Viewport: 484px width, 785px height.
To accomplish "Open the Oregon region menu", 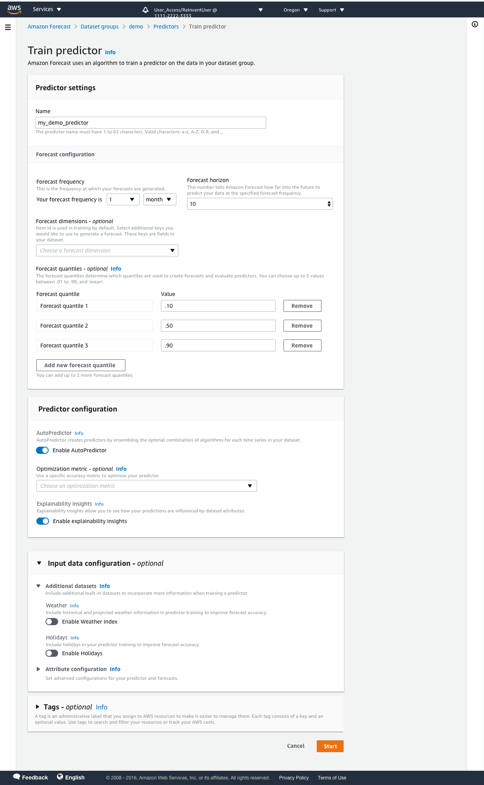I will 295,10.
